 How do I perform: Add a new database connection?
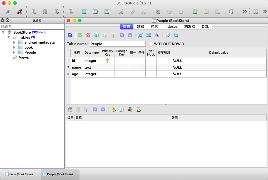click(34, 11)
